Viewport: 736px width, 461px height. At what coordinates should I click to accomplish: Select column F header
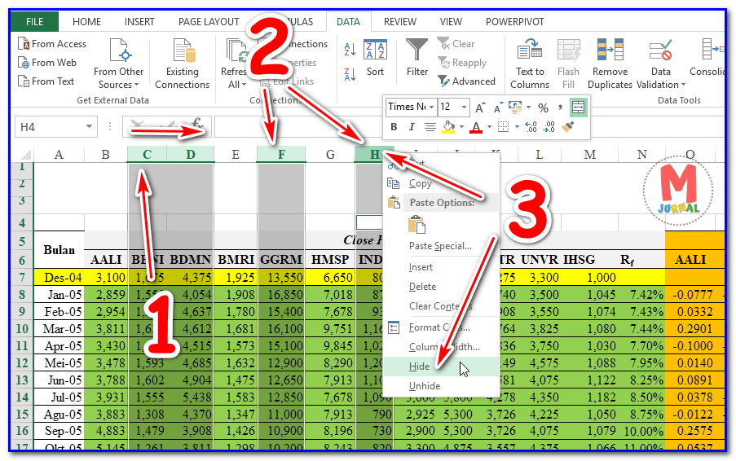pyautogui.click(x=281, y=154)
